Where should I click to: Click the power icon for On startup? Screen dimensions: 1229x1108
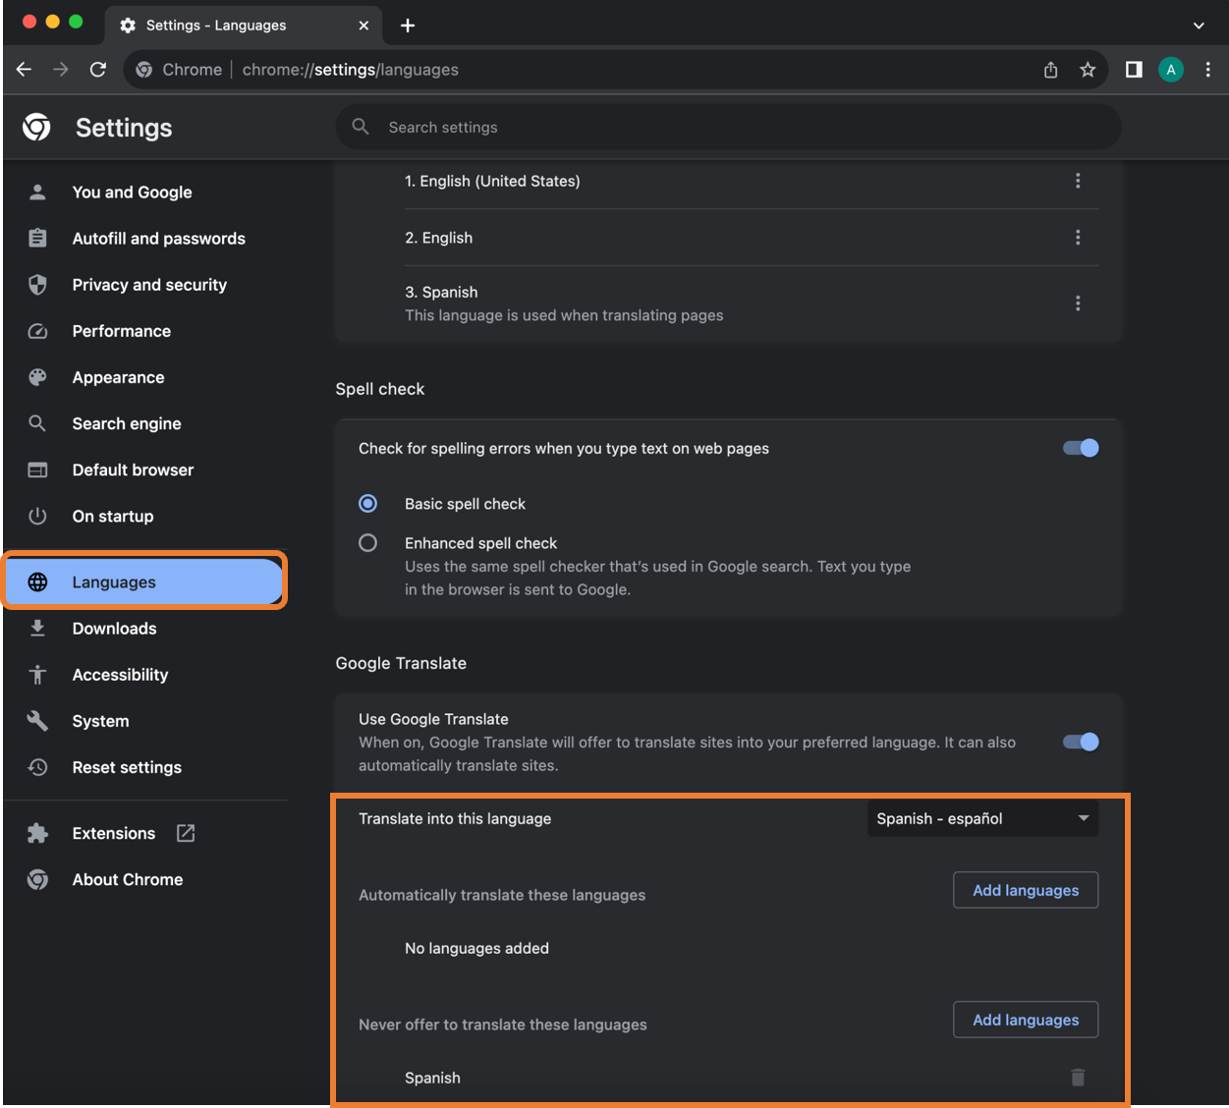click(x=37, y=516)
